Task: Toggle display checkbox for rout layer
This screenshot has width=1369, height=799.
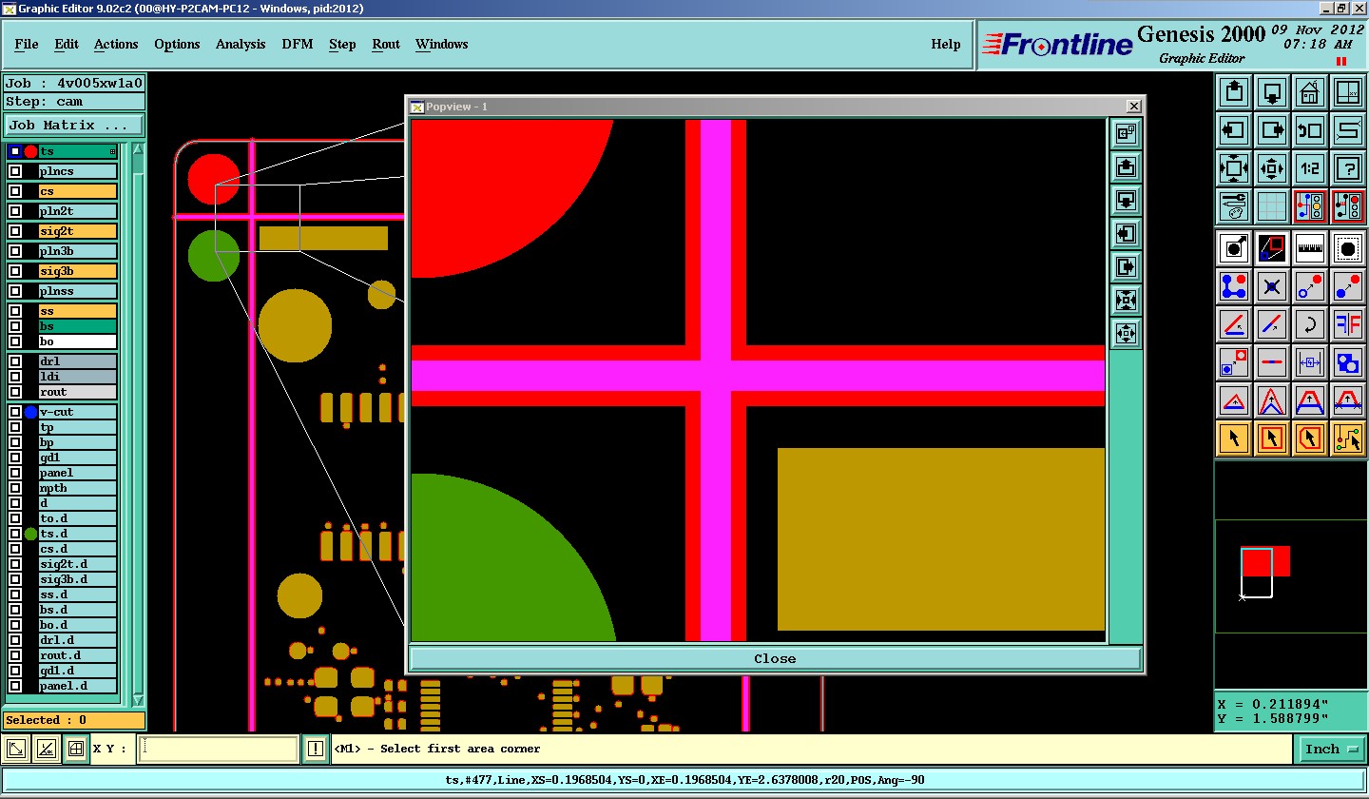Action: [15, 392]
